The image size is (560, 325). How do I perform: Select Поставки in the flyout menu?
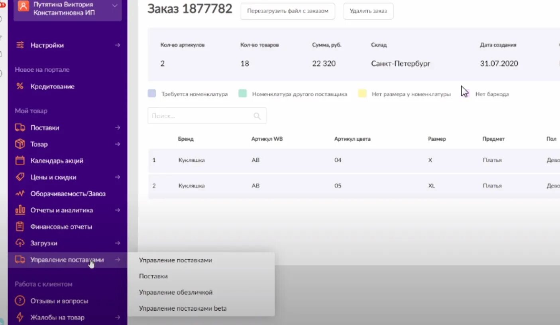pos(153,276)
